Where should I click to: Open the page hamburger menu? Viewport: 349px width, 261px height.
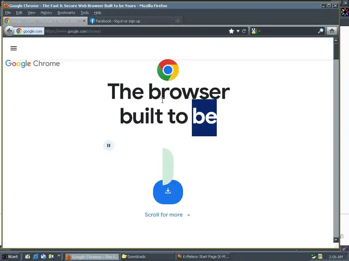14,48
